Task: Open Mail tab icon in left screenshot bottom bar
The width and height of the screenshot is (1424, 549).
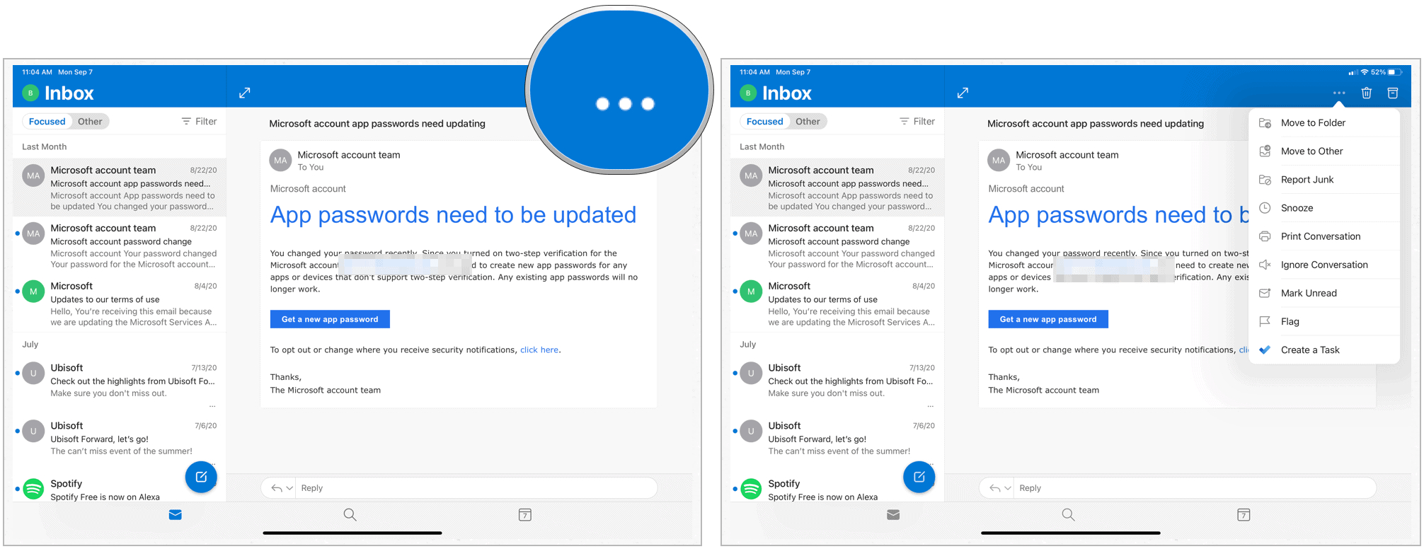Action: pyautogui.click(x=176, y=515)
